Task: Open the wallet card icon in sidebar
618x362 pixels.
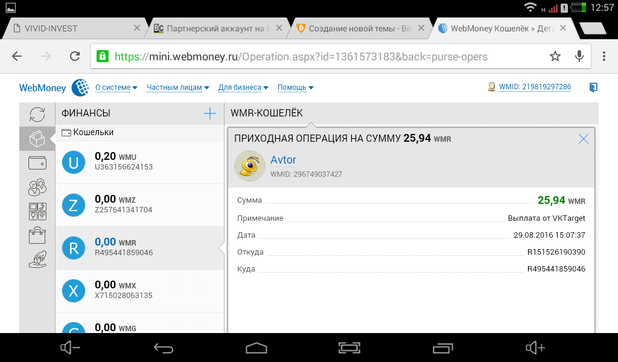Action: pyautogui.click(x=37, y=163)
